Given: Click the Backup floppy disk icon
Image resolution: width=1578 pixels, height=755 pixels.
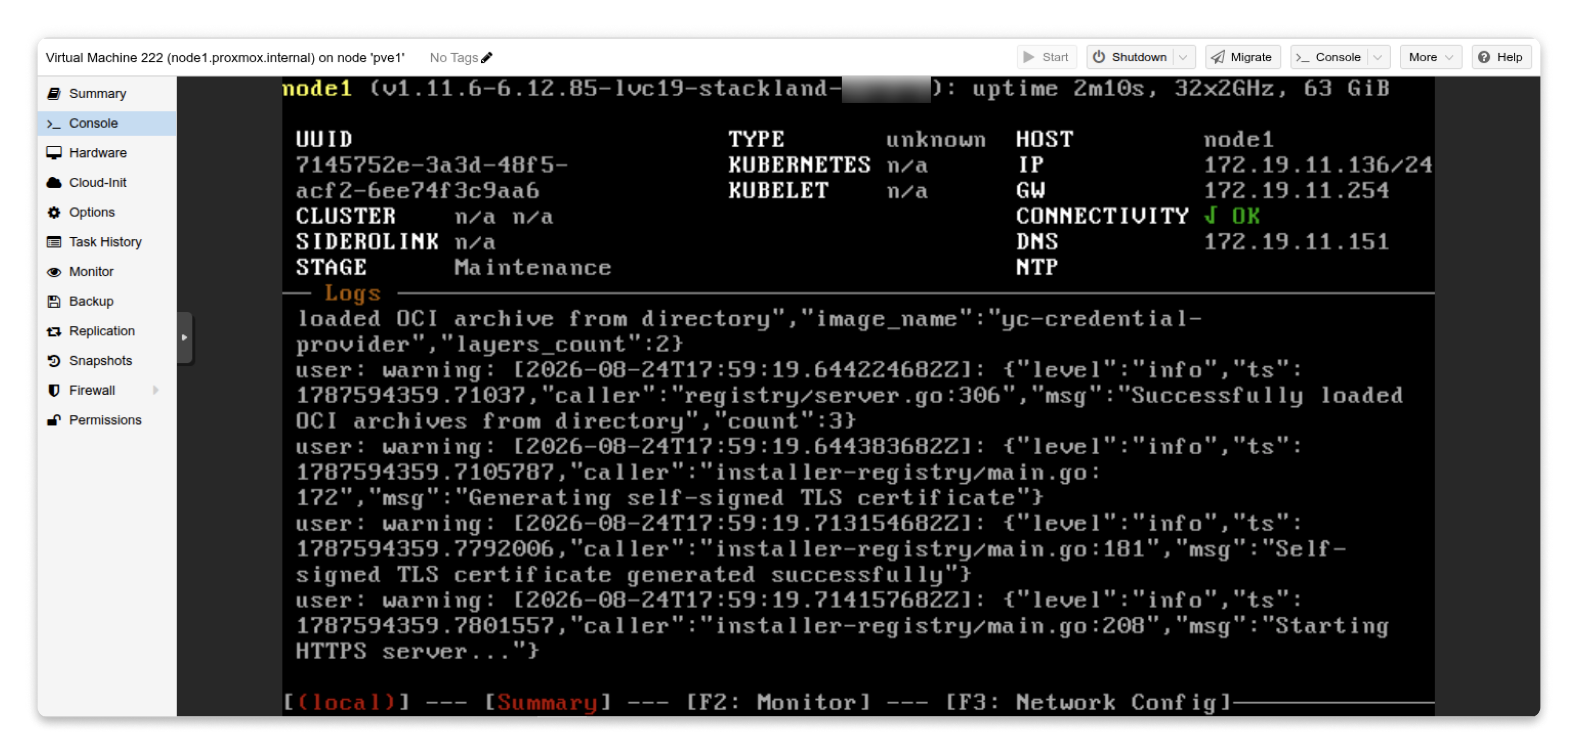Looking at the screenshot, I should (54, 301).
